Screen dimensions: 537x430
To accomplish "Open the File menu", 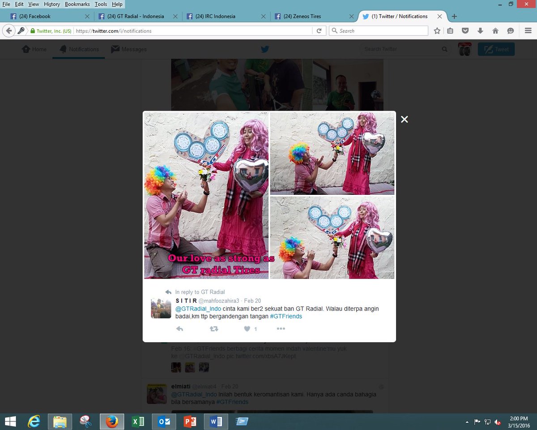I will coord(6,4).
